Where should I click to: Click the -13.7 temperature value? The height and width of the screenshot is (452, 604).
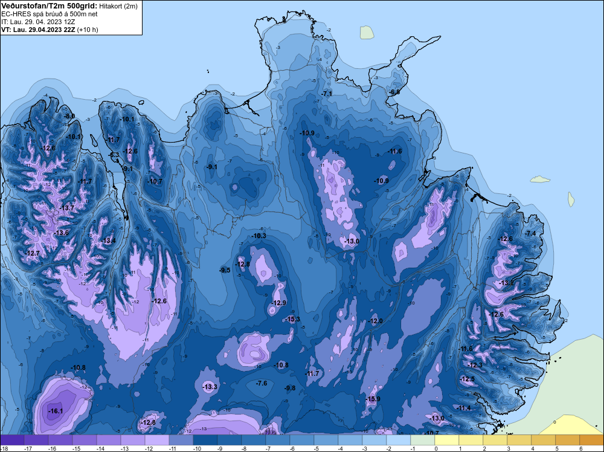click(x=66, y=208)
